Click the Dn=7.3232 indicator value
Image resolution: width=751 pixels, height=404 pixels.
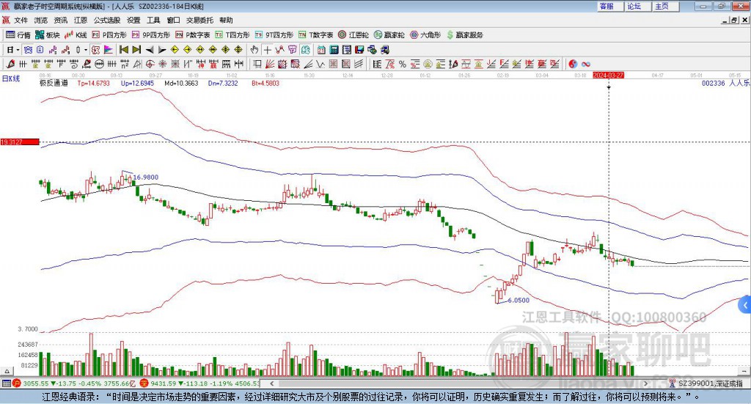pyautogui.click(x=223, y=84)
